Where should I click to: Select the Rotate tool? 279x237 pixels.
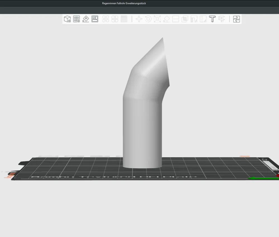[148, 19]
